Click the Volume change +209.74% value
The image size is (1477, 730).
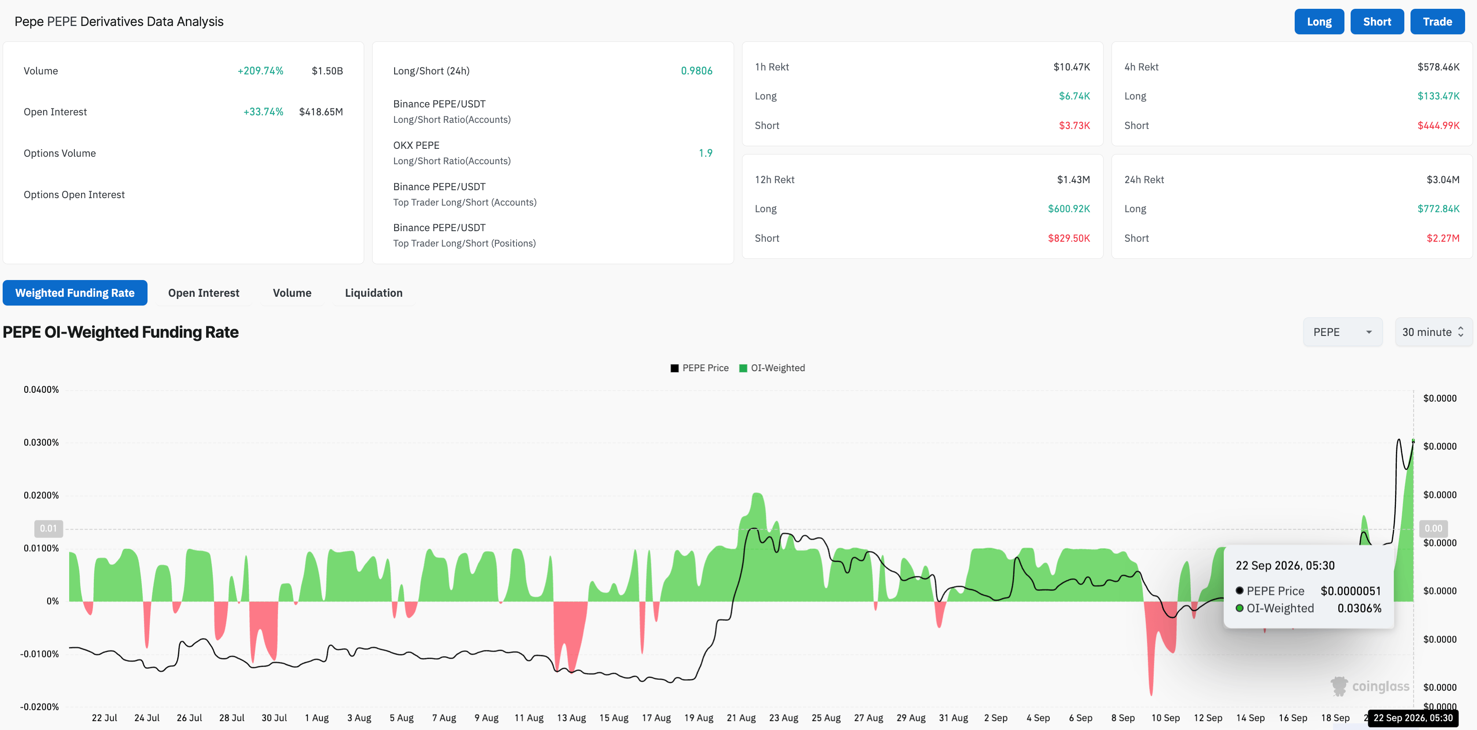[x=260, y=71]
